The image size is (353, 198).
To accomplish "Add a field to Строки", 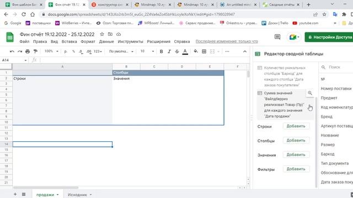I will tap(296, 126).
